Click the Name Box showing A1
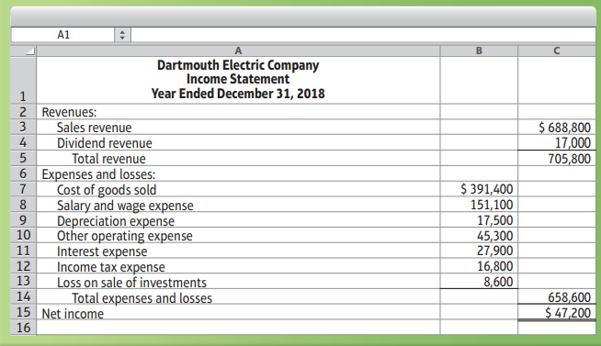The image size is (601, 346). pyautogui.click(x=62, y=35)
